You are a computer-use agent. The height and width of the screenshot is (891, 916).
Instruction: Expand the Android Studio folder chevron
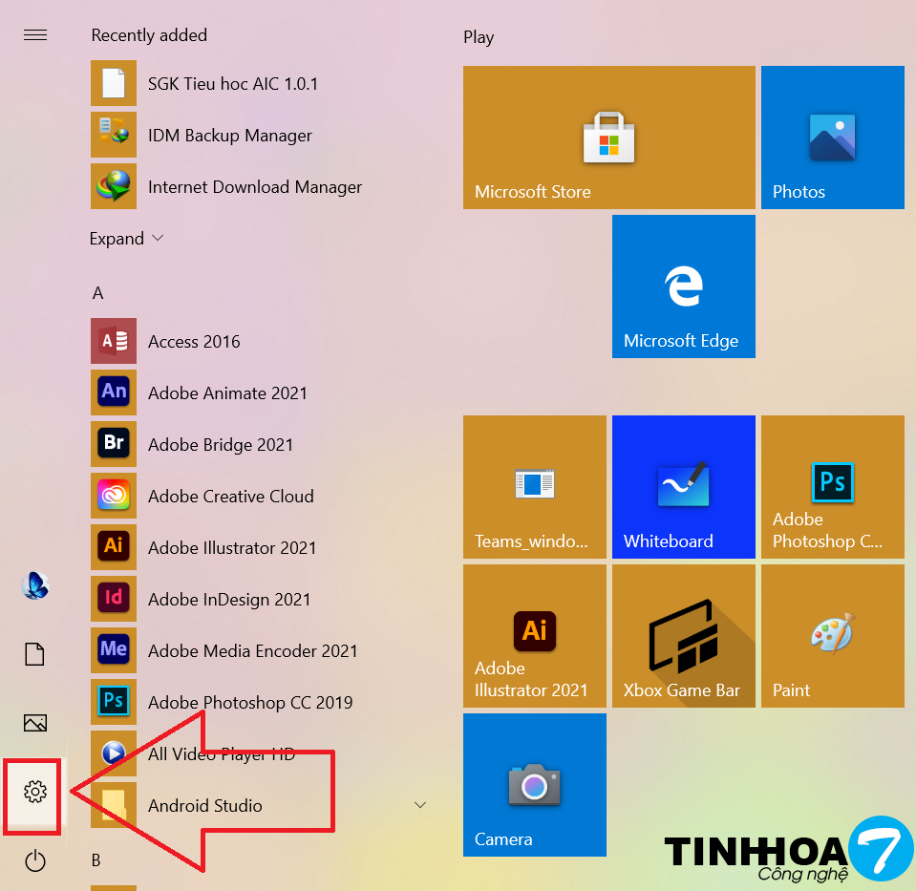click(x=419, y=805)
